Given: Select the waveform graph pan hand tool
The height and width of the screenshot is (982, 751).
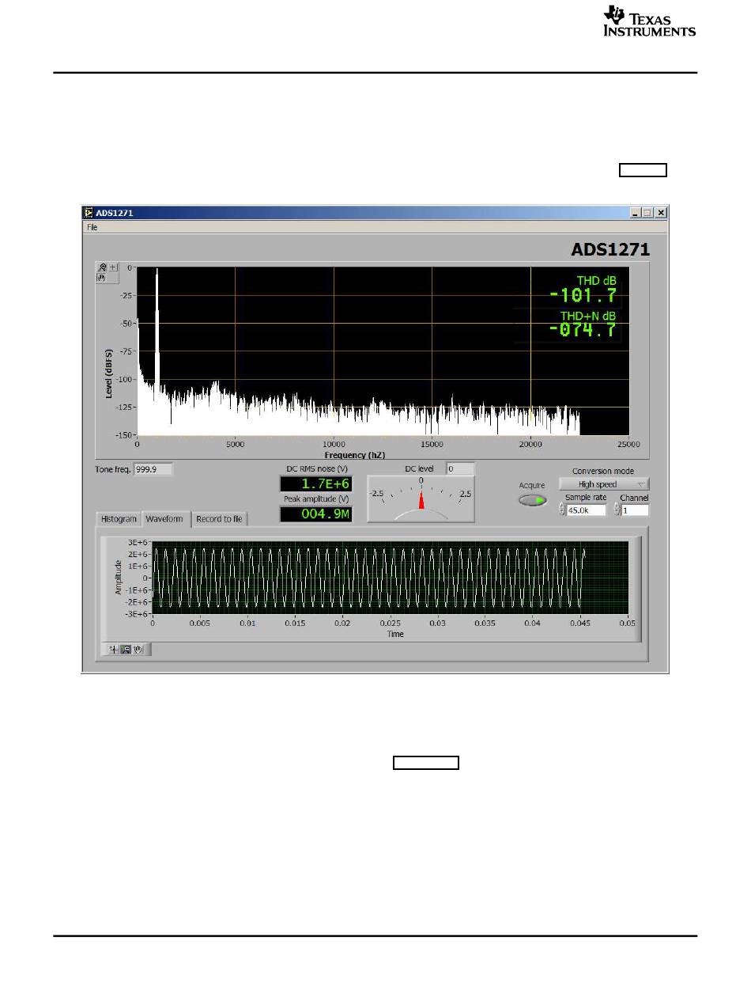Looking at the screenshot, I should [138, 650].
